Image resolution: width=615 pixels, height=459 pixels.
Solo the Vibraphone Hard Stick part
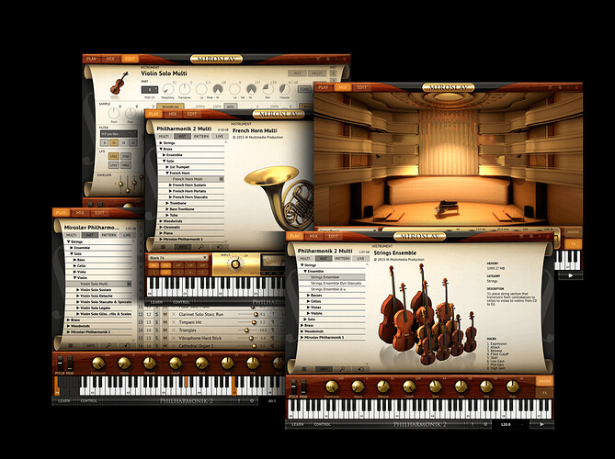157,338
